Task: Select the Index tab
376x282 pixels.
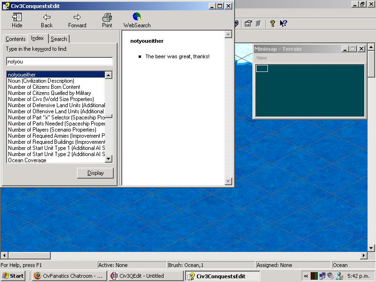Action: coord(38,38)
